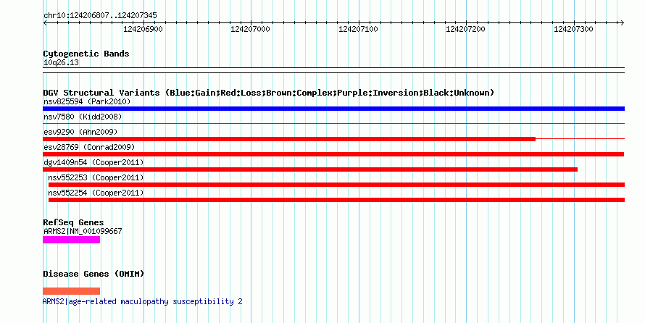Viewport: 645px width, 323px height.
Task: Click the chr10:124206807..124207345 position label
Action: tap(100, 16)
